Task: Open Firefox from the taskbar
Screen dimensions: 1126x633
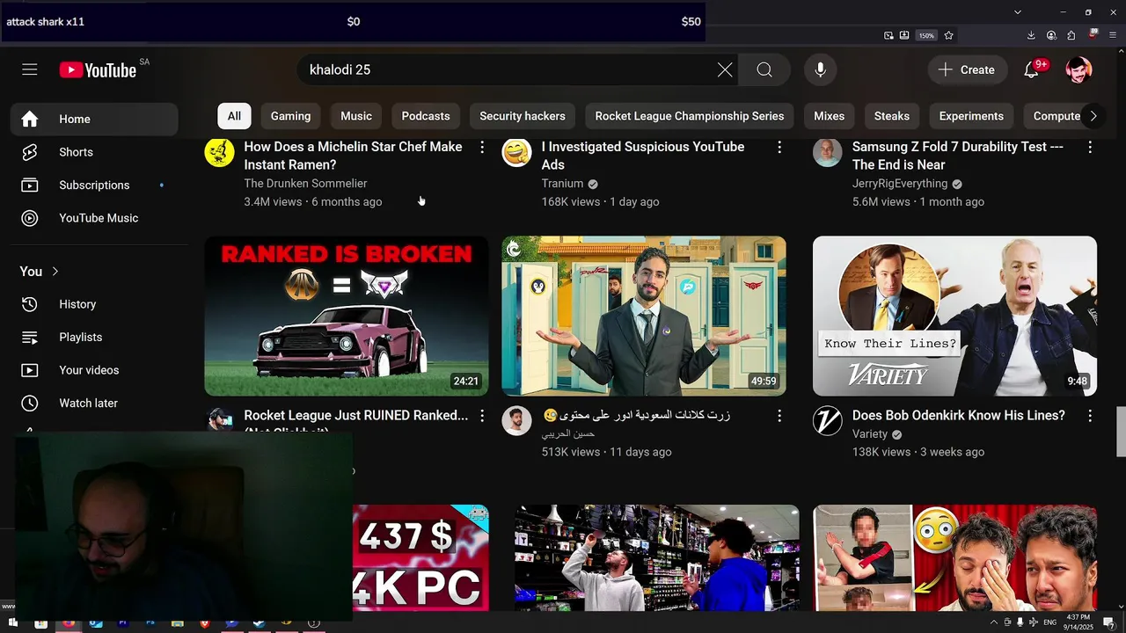Action: point(69,622)
